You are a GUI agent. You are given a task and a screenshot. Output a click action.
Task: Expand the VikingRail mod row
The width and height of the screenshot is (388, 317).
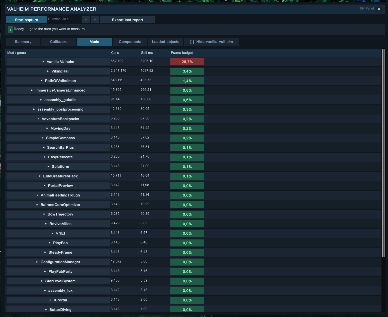pos(58,71)
